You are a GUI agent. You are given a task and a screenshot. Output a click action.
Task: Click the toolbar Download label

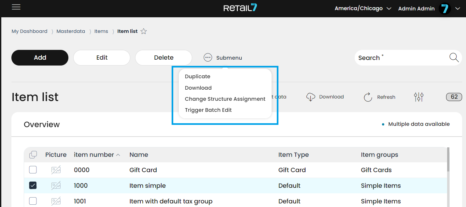pos(332,97)
